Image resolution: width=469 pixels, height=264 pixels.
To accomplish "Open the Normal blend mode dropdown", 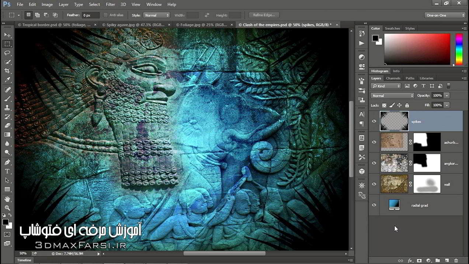I will (392, 95).
